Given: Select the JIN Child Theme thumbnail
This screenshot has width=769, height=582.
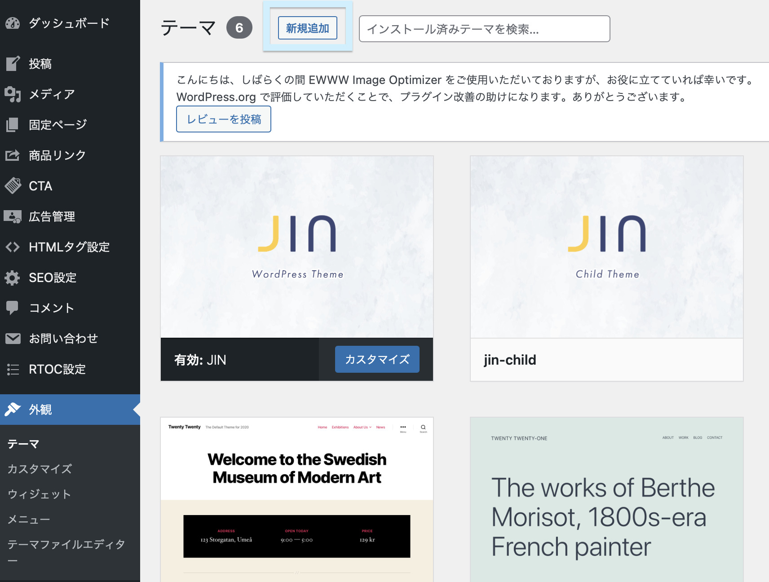Looking at the screenshot, I should (607, 247).
